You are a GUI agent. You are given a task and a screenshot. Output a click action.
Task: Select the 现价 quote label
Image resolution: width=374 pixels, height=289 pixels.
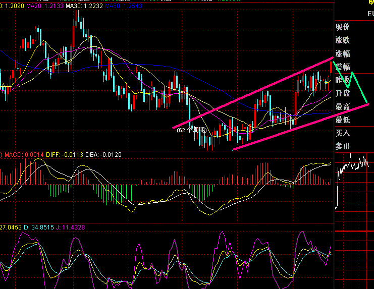click(x=343, y=27)
